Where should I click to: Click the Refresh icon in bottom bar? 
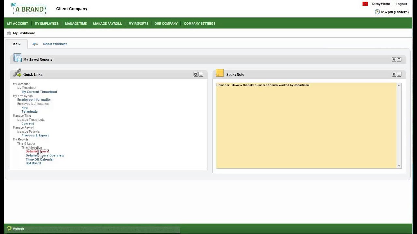[9, 228]
